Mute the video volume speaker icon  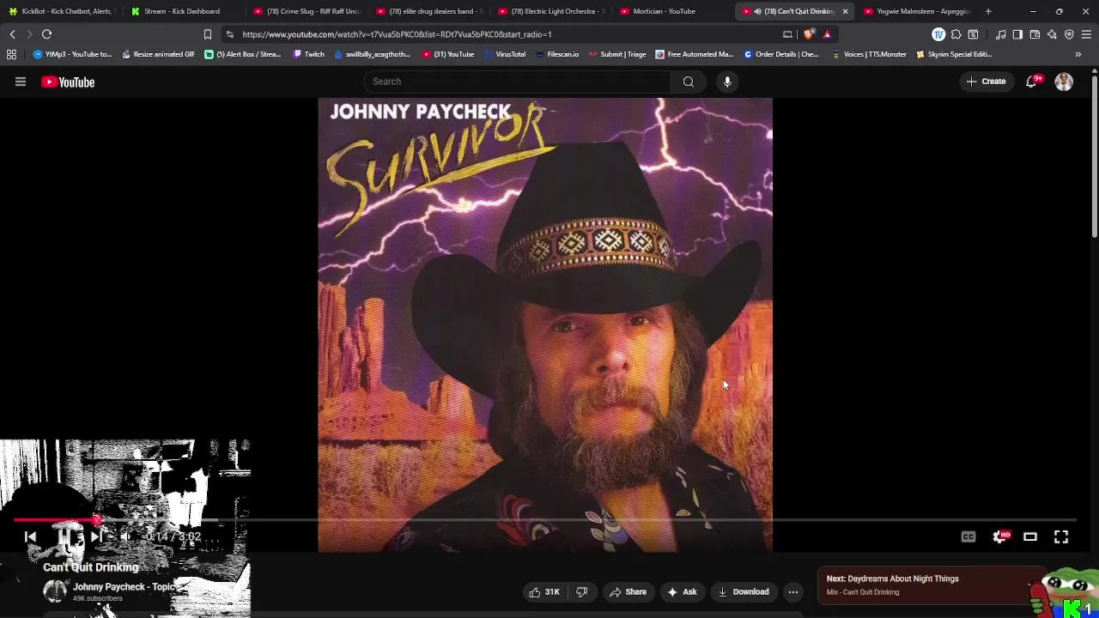(126, 536)
